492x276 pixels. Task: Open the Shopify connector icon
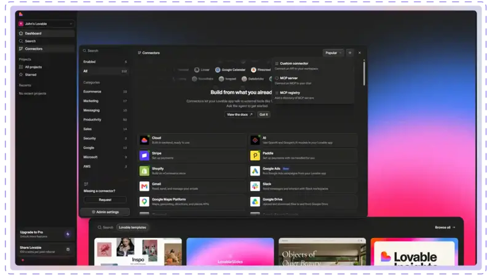[x=145, y=171]
